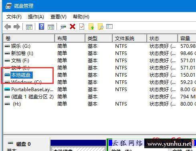Click NTFS in the (H:) row

click(x=121, y=104)
